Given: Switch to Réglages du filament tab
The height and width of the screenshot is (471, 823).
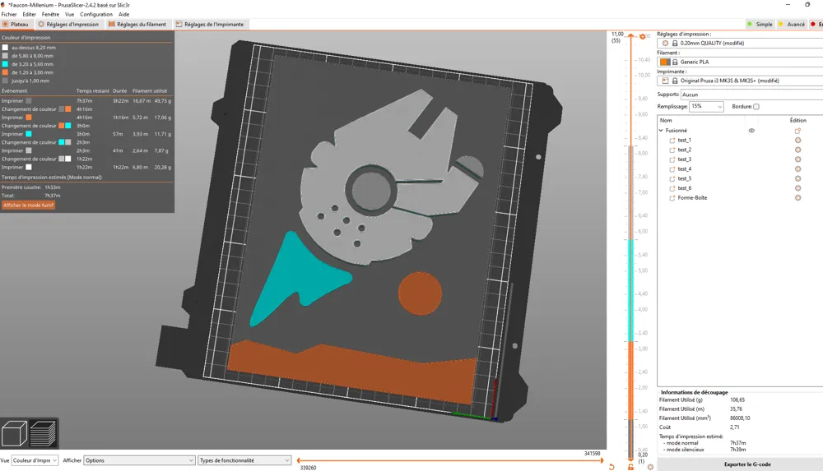Looking at the screenshot, I should coord(137,24).
